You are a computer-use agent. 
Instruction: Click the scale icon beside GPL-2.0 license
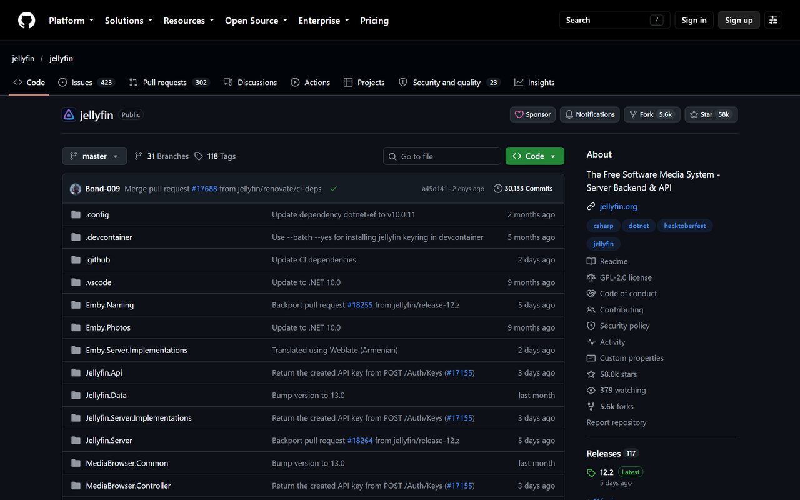click(591, 277)
